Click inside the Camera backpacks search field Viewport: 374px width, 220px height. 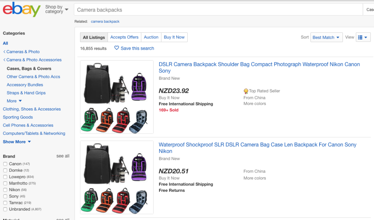point(218,10)
